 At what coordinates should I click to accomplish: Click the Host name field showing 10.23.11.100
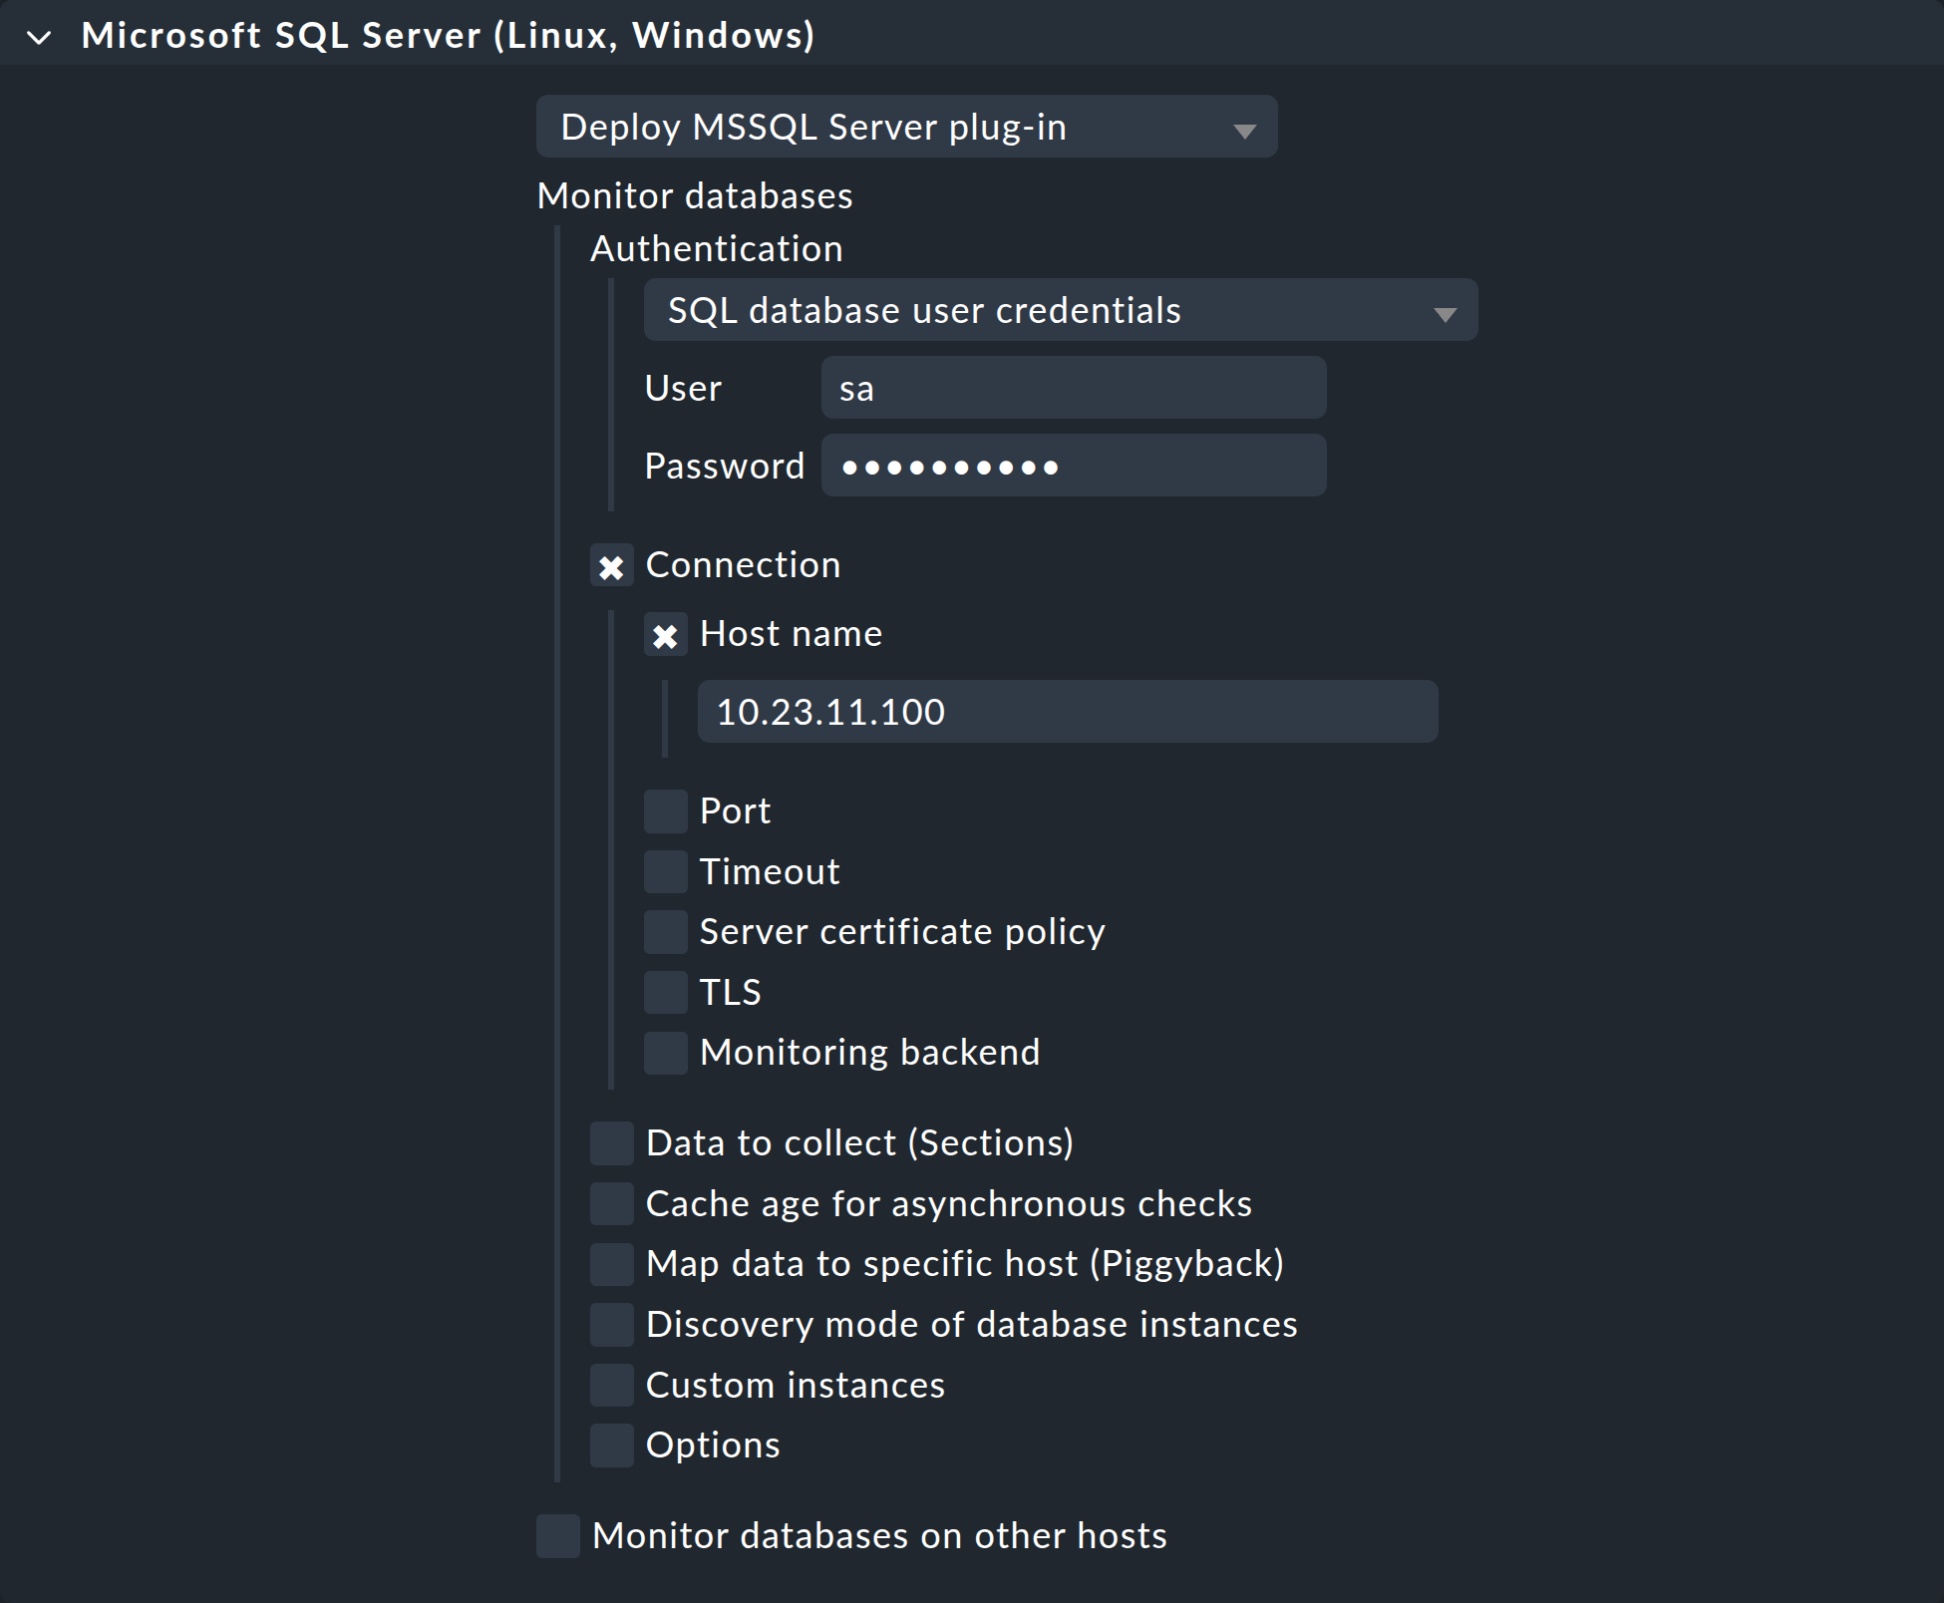tap(1067, 711)
